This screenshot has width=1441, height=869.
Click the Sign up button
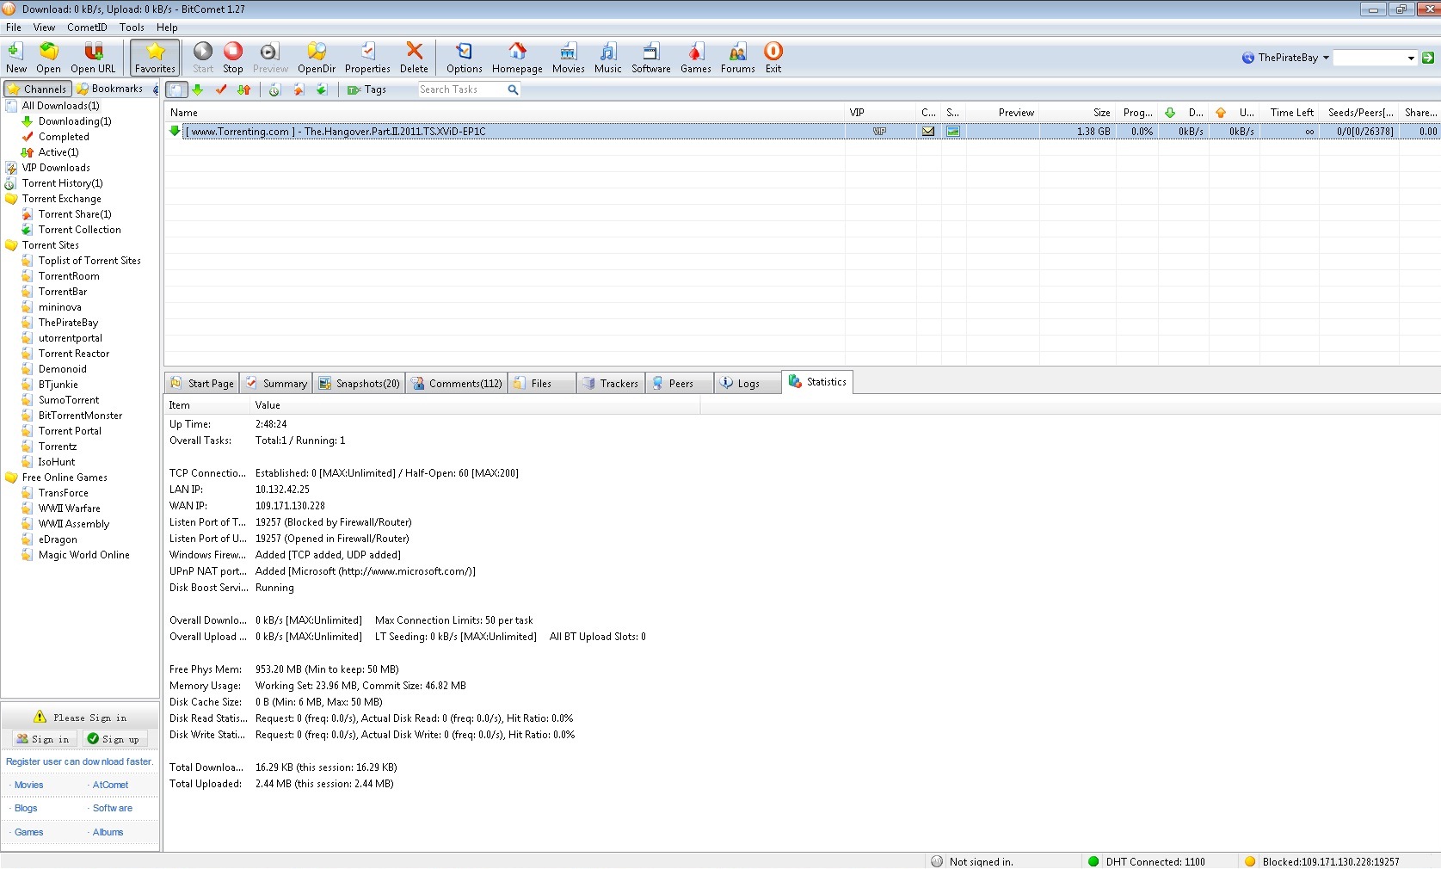114,739
